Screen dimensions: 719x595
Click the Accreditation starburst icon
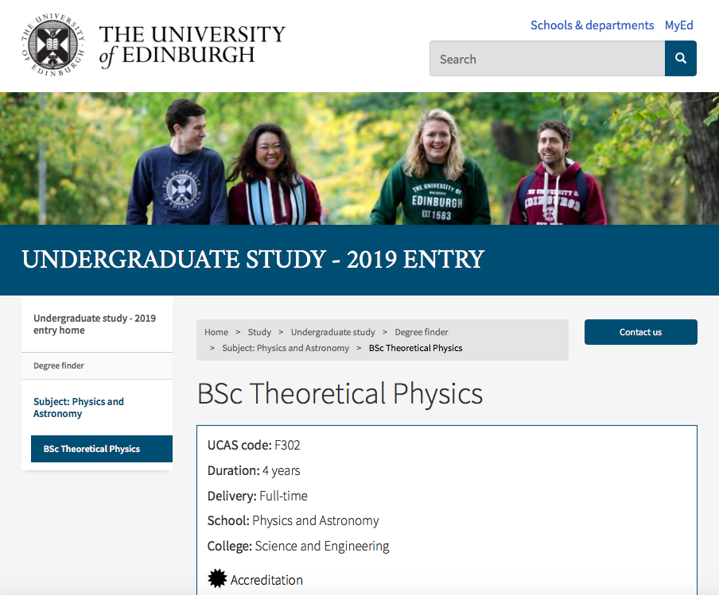[x=217, y=578]
